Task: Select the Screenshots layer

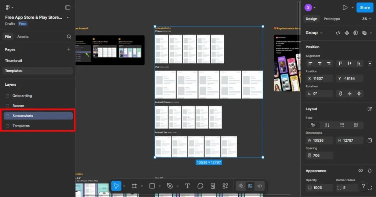Action: tap(38, 116)
